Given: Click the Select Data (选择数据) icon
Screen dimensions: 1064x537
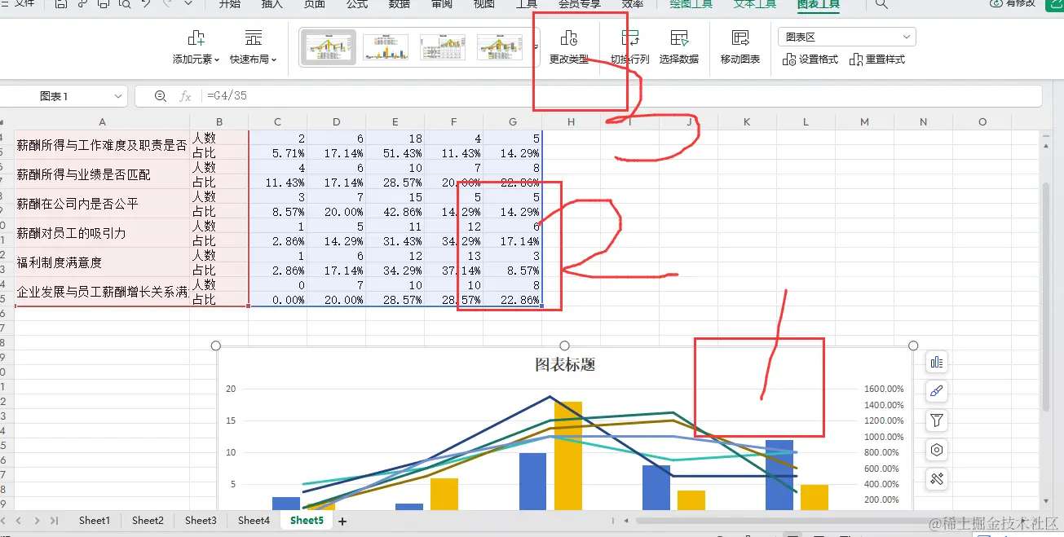Looking at the screenshot, I should [x=679, y=38].
